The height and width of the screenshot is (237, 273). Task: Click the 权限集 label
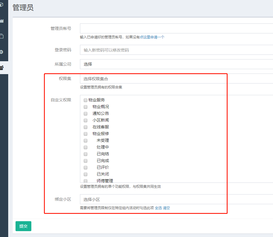coord(65,79)
